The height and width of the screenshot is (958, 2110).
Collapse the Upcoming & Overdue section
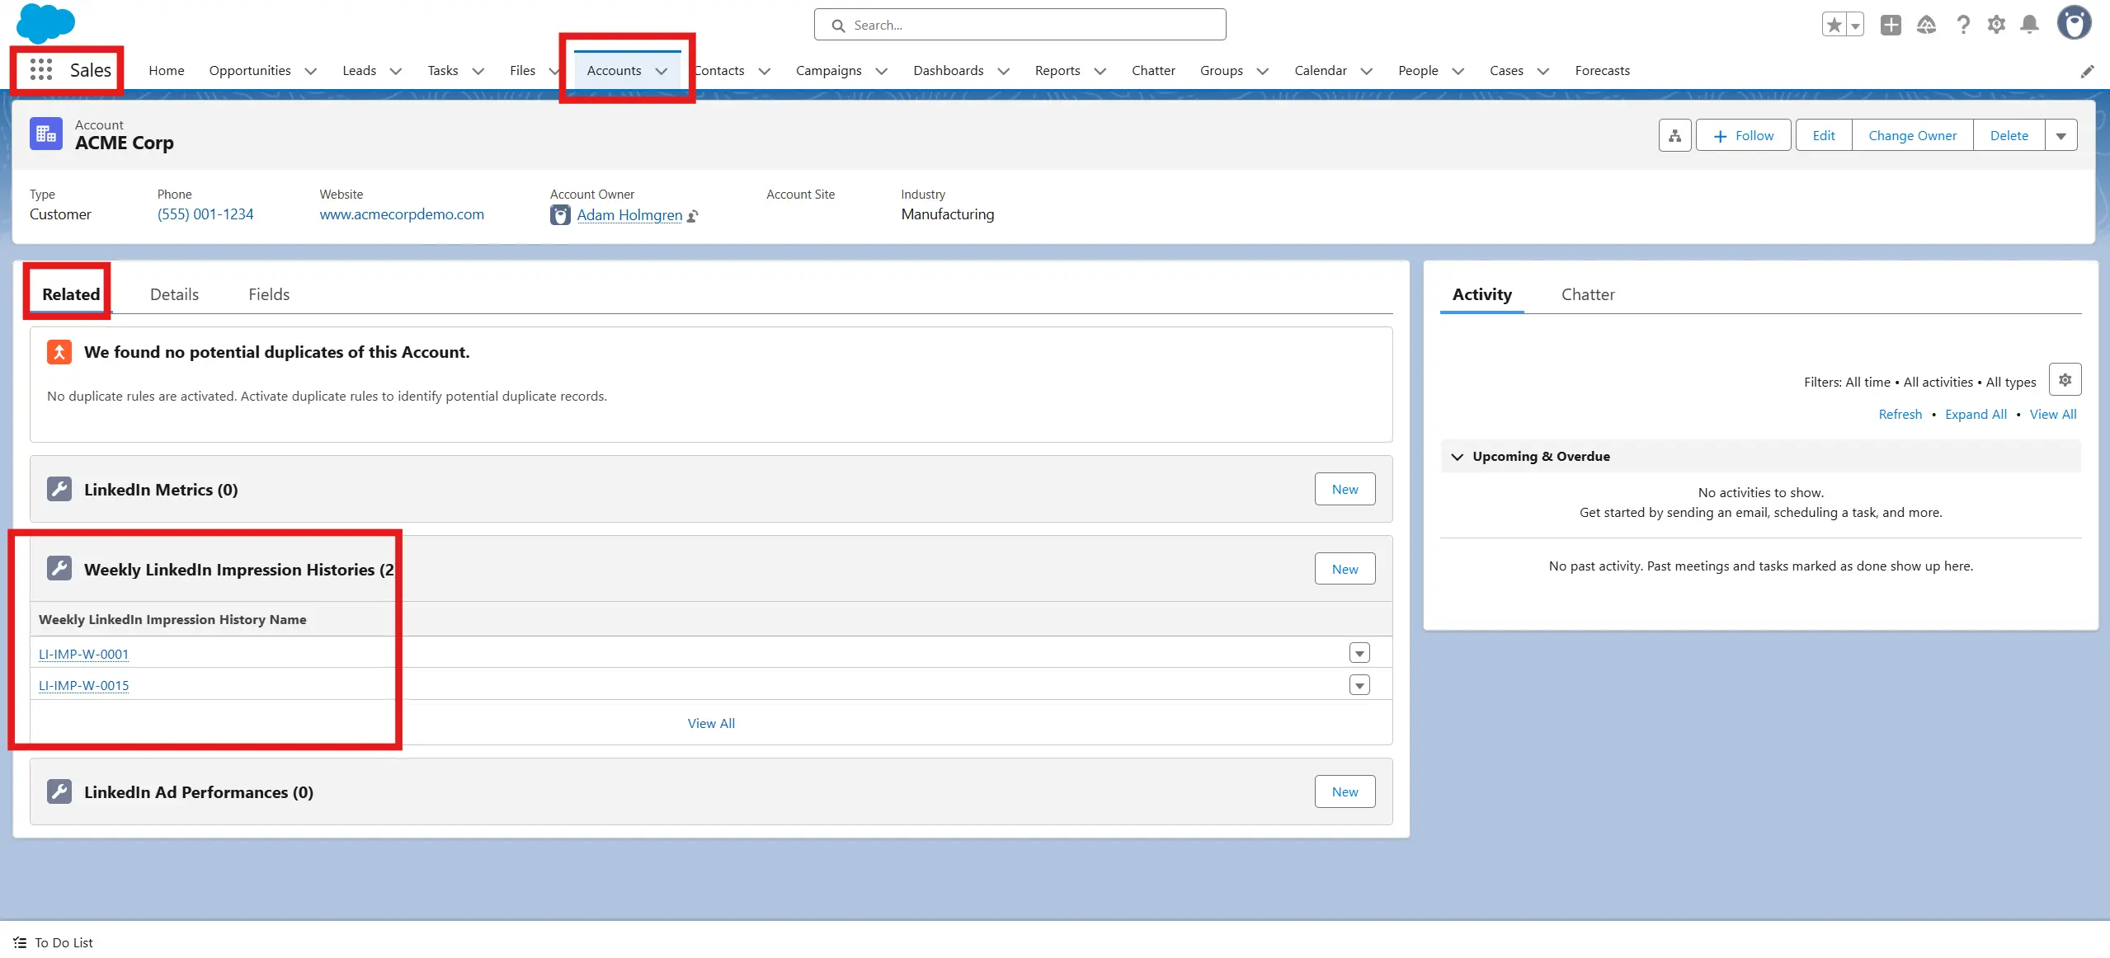pyautogui.click(x=1458, y=457)
